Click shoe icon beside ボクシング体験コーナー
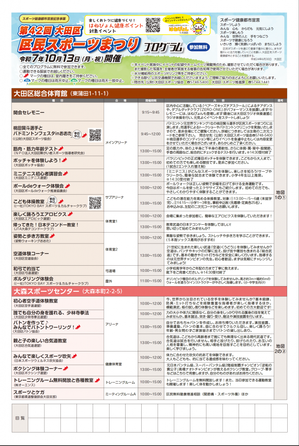This screenshot has height=446, width=299. pyautogui.click(x=66, y=368)
